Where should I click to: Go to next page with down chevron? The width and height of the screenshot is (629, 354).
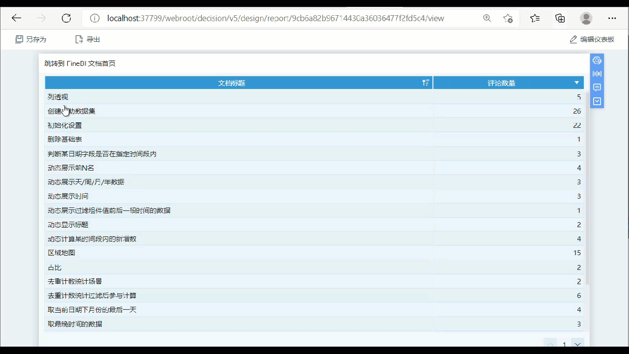tap(578, 344)
